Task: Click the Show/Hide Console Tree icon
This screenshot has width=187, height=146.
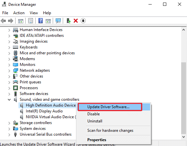Action: click(21, 21)
